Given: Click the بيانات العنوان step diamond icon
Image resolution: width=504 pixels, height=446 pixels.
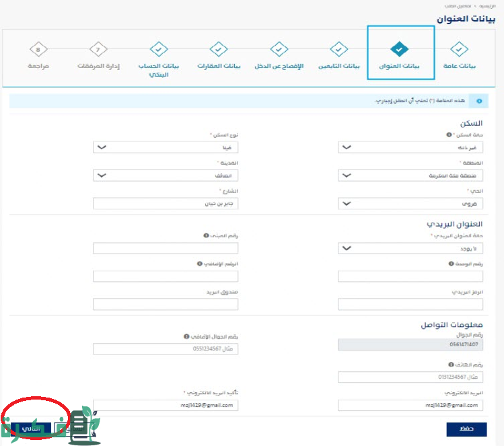Looking at the screenshot, I should (399, 49).
